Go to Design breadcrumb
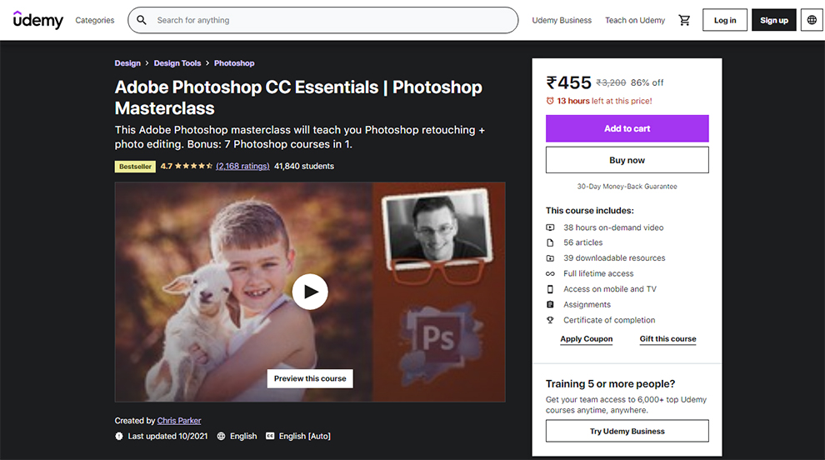 pyautogui.click(x=127, y=63)
